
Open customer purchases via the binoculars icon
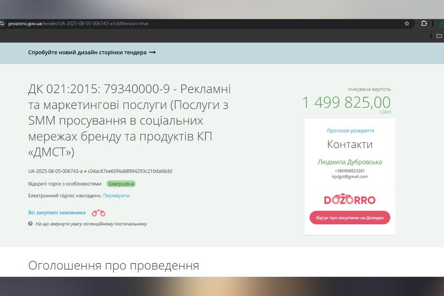click(99, 213)
